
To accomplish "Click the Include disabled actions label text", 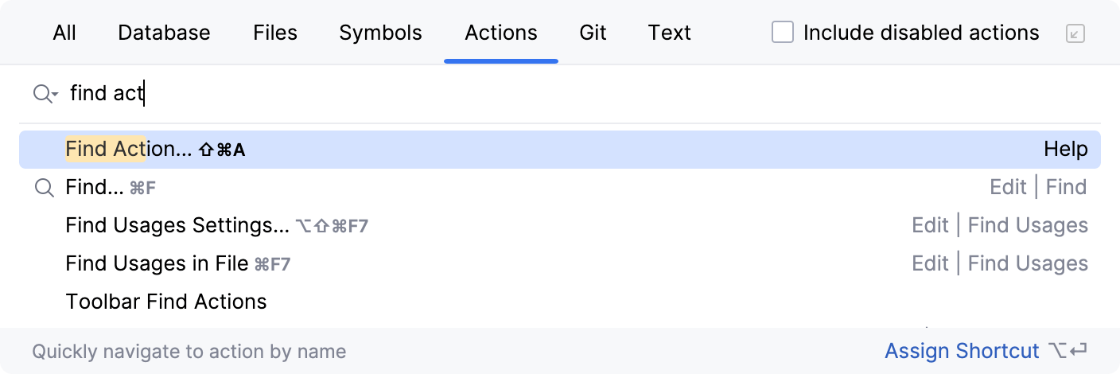I will (x=921, y=33).
